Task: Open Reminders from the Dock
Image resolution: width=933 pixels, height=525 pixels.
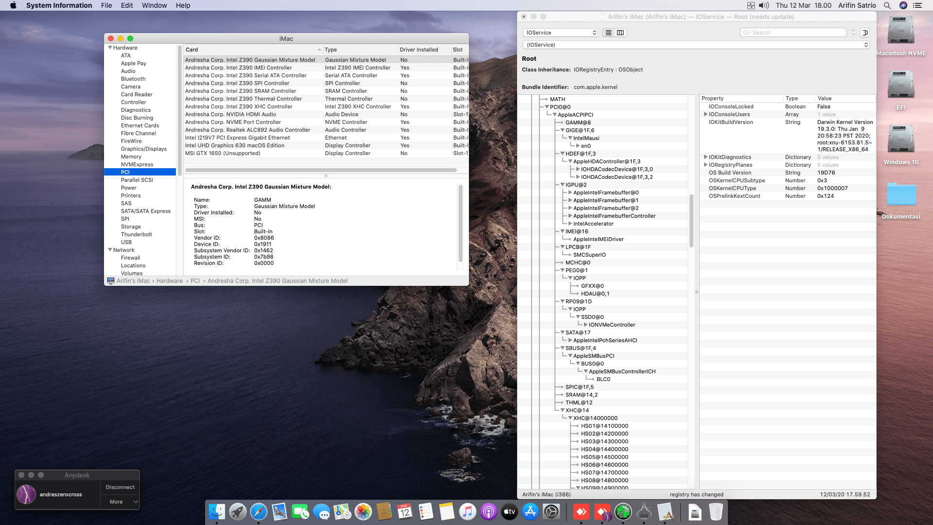Action: pyautogui.click(x=426, y=511)
